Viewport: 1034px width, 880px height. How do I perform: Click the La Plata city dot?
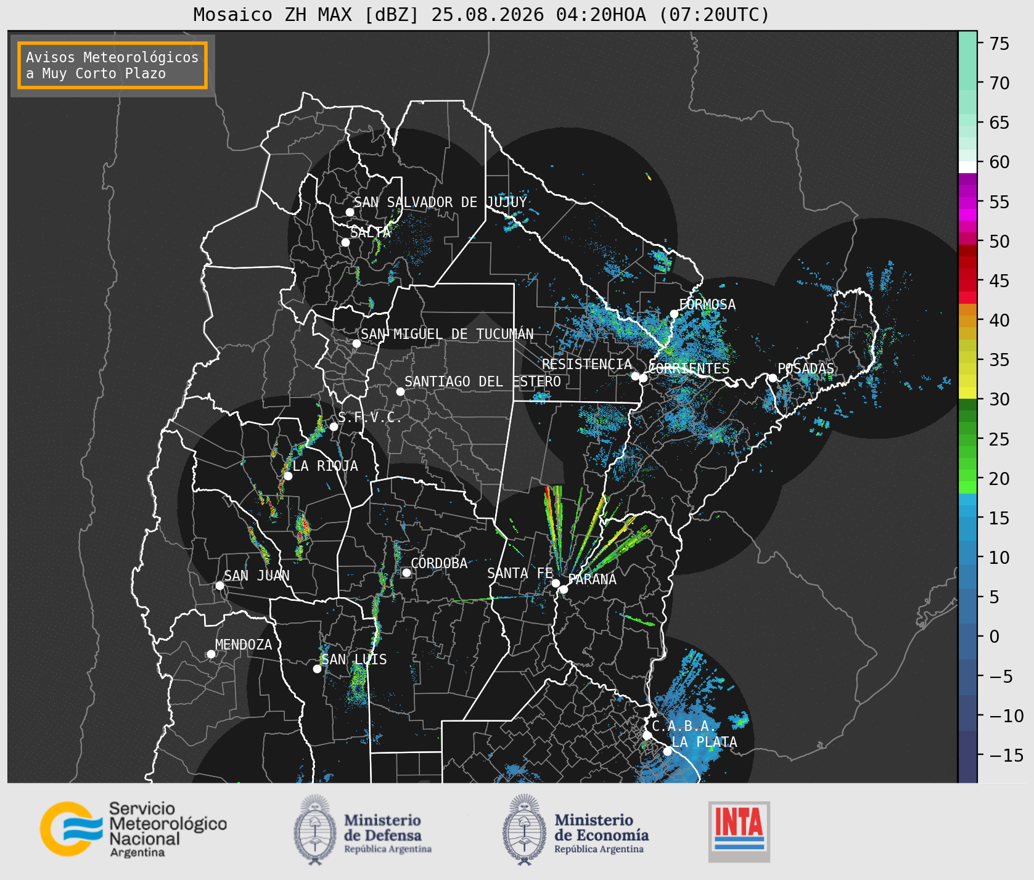(667, 751)
